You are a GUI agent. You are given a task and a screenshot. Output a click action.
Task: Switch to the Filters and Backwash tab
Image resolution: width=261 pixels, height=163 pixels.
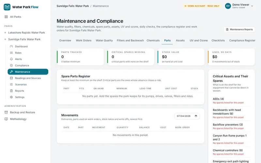click(x=130, y=40)
